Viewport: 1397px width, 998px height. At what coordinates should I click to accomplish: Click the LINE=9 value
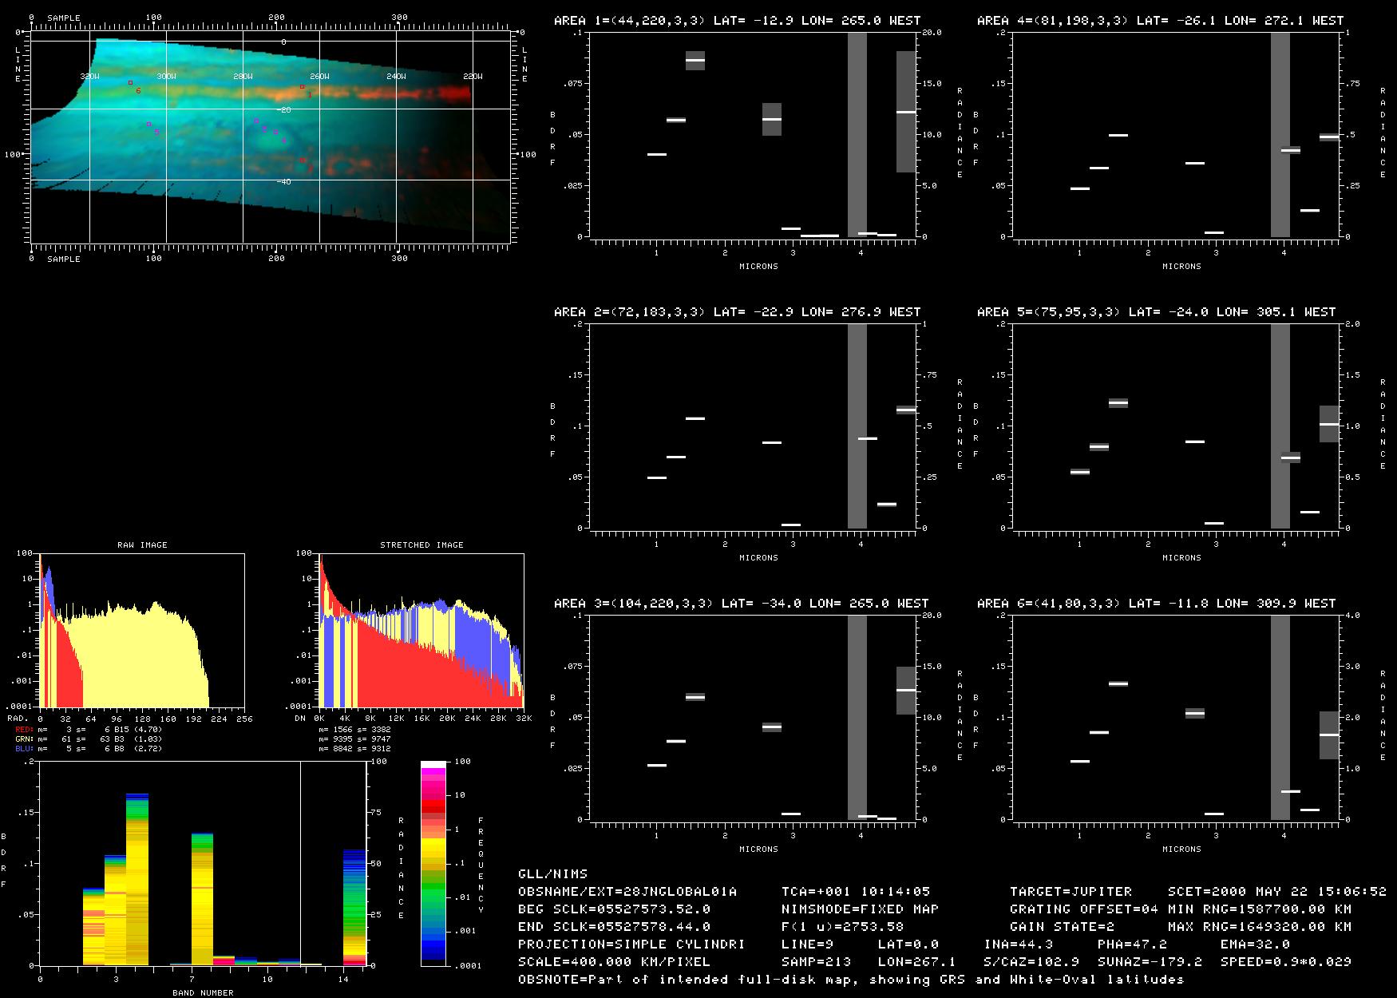[x=808, y=944]
